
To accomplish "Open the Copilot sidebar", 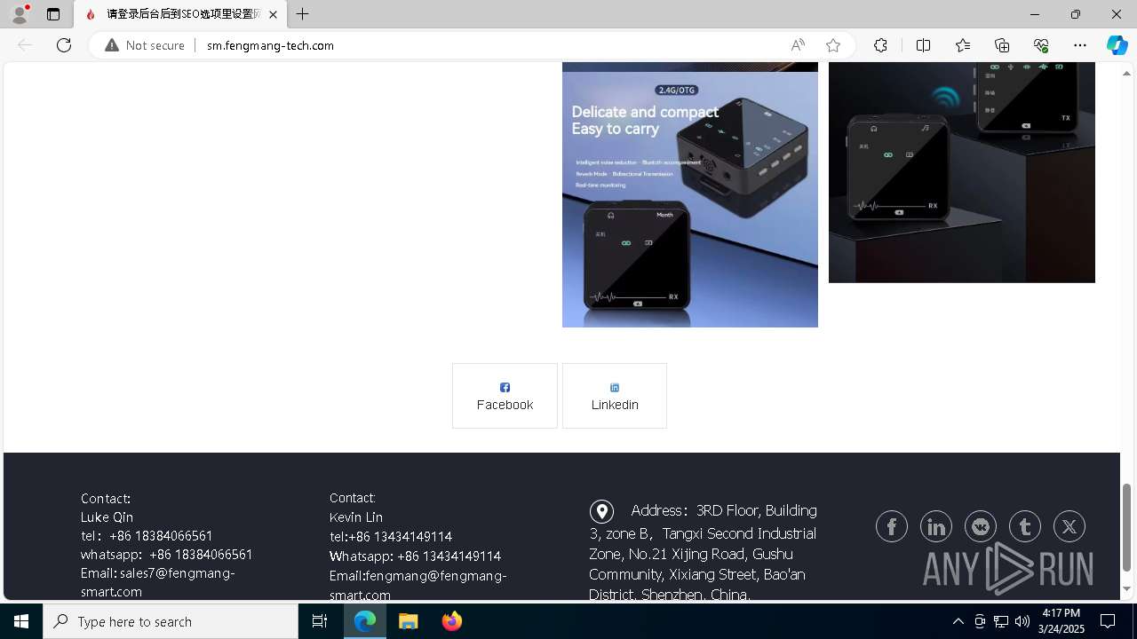I will pos(1117,45).
